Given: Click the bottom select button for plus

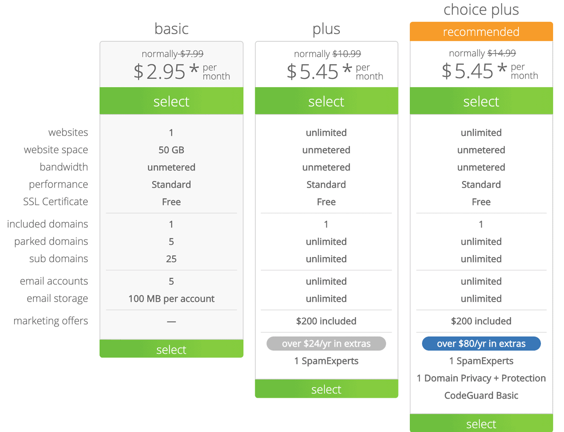Looking at the screenshot, I should pos(326,389).
